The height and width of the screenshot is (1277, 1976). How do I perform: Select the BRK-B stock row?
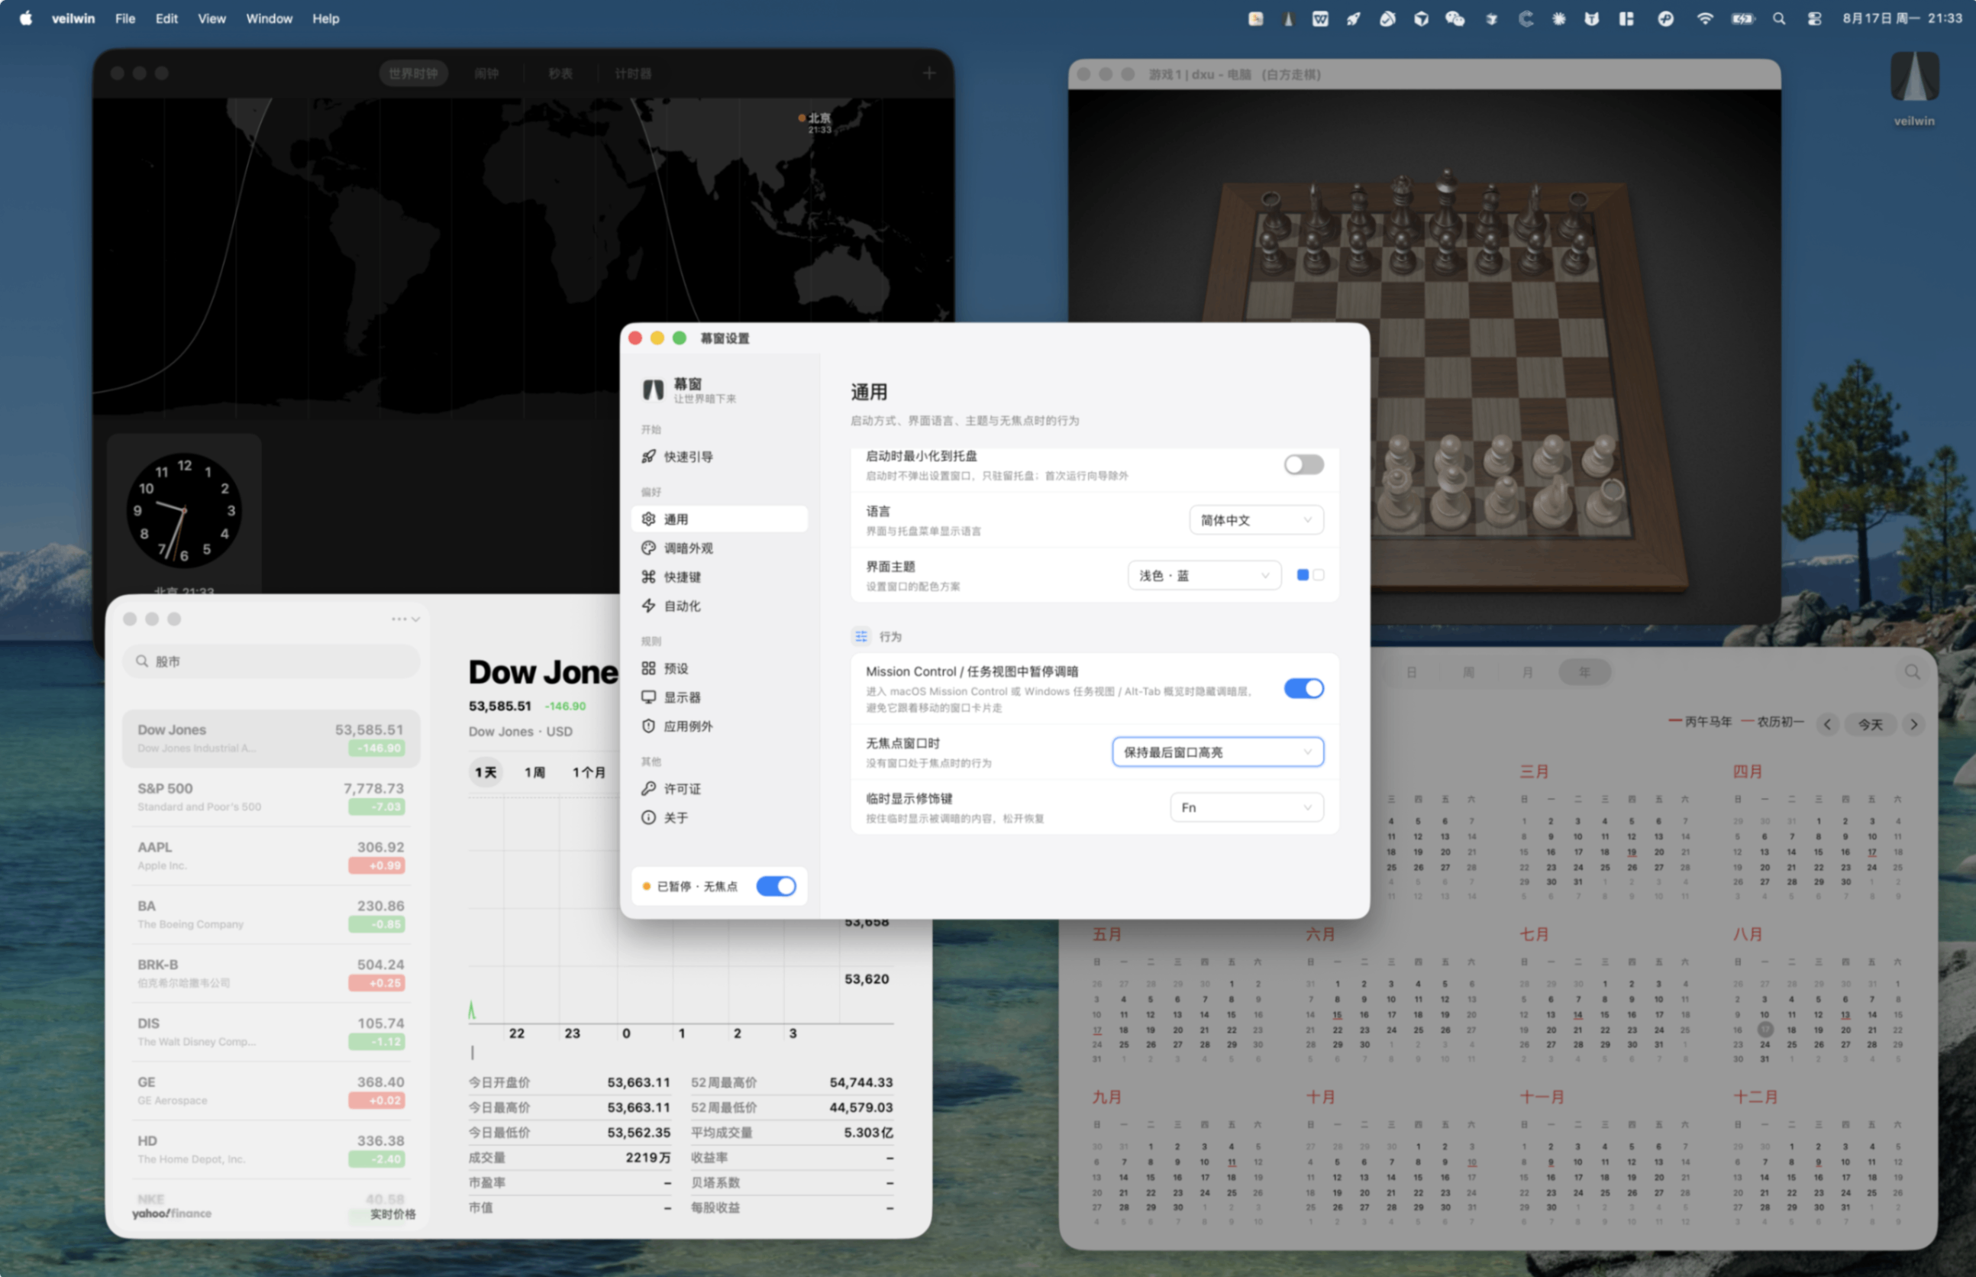(271, 974)
